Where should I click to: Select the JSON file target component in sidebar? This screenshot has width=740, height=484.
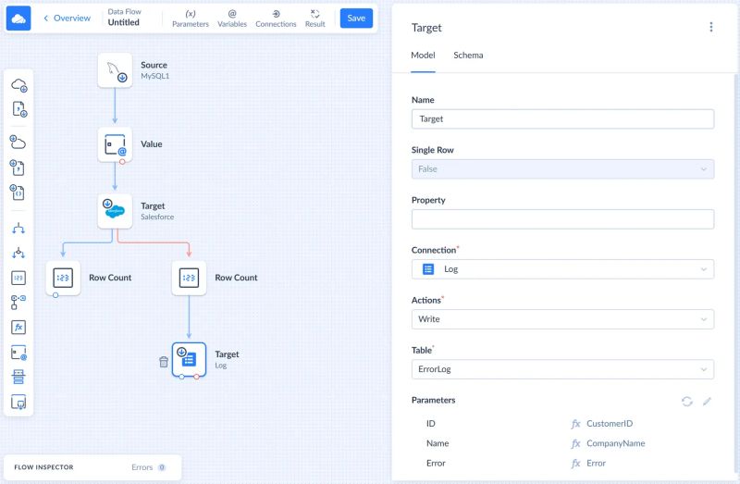(x=18, y=192)
